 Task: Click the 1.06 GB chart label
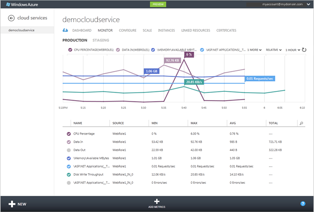152,71
